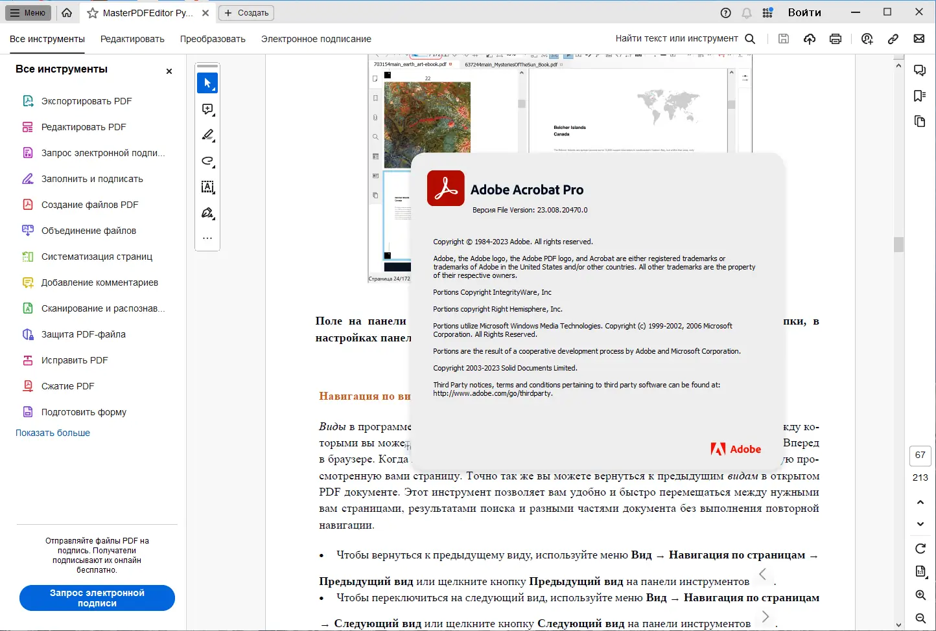Click the Print icon
936x631 pixels.
[x=835, y=38]
